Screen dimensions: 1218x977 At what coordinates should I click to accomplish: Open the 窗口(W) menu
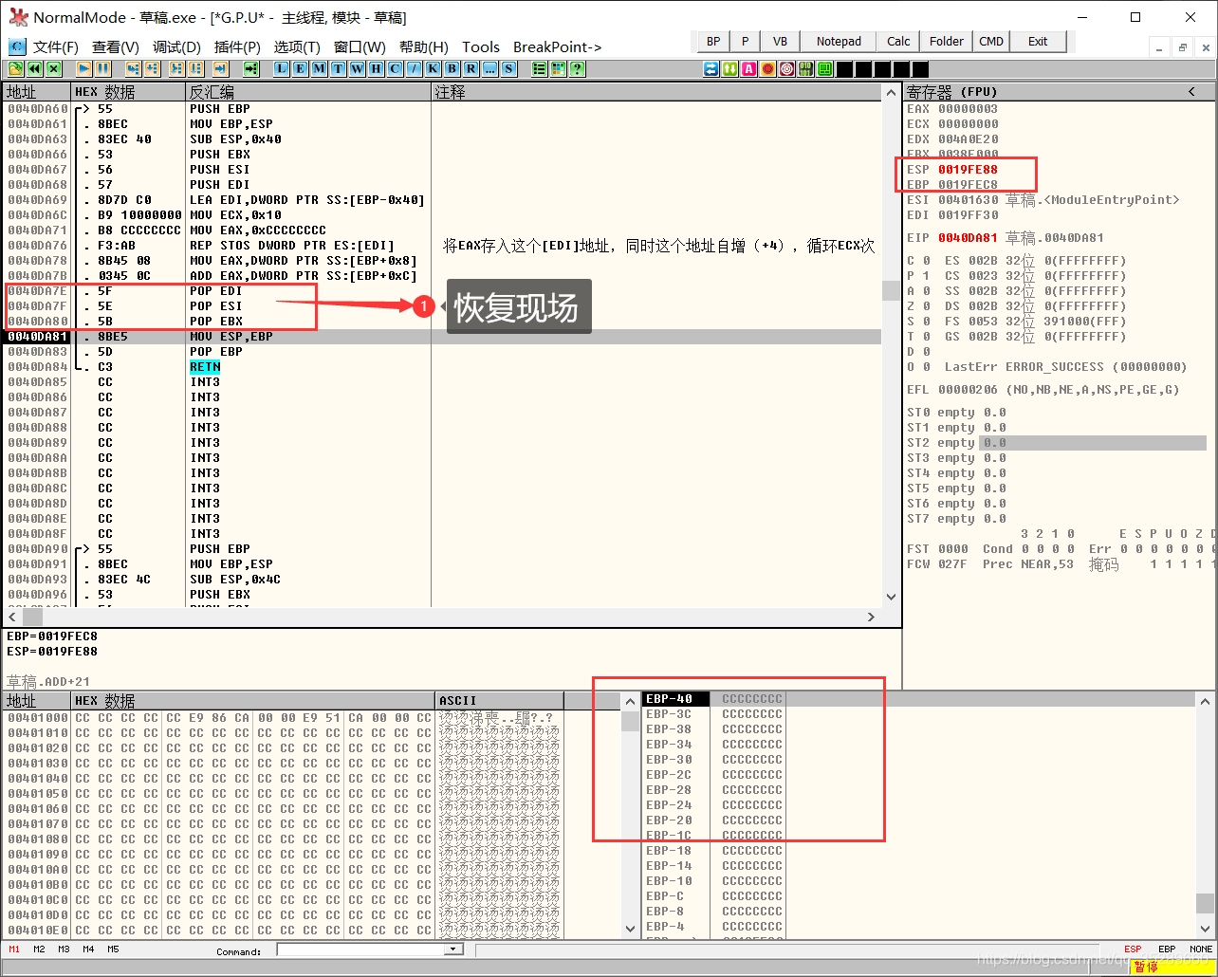tap(360, 47)
